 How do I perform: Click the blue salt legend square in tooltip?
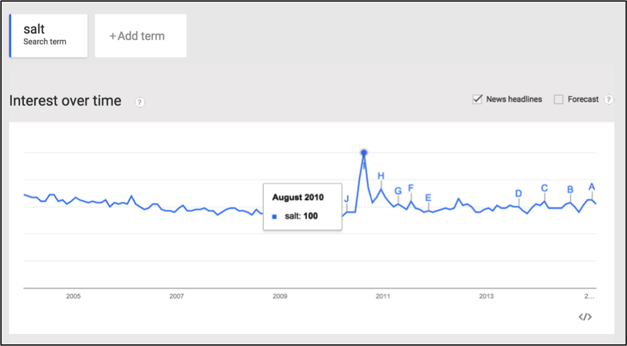coord(274,216)
